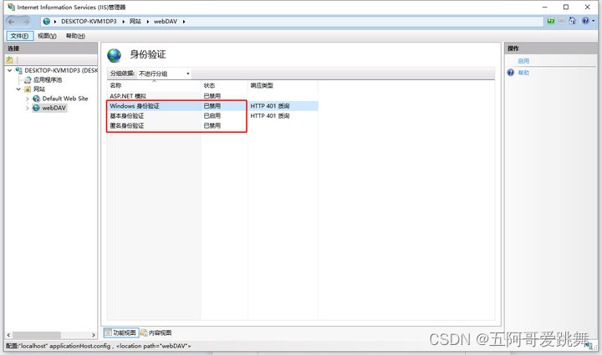
Task: Collapse the DESKTOP-KVM1DP3 server node
Action: pyautogui.click(x=9, y=70)
